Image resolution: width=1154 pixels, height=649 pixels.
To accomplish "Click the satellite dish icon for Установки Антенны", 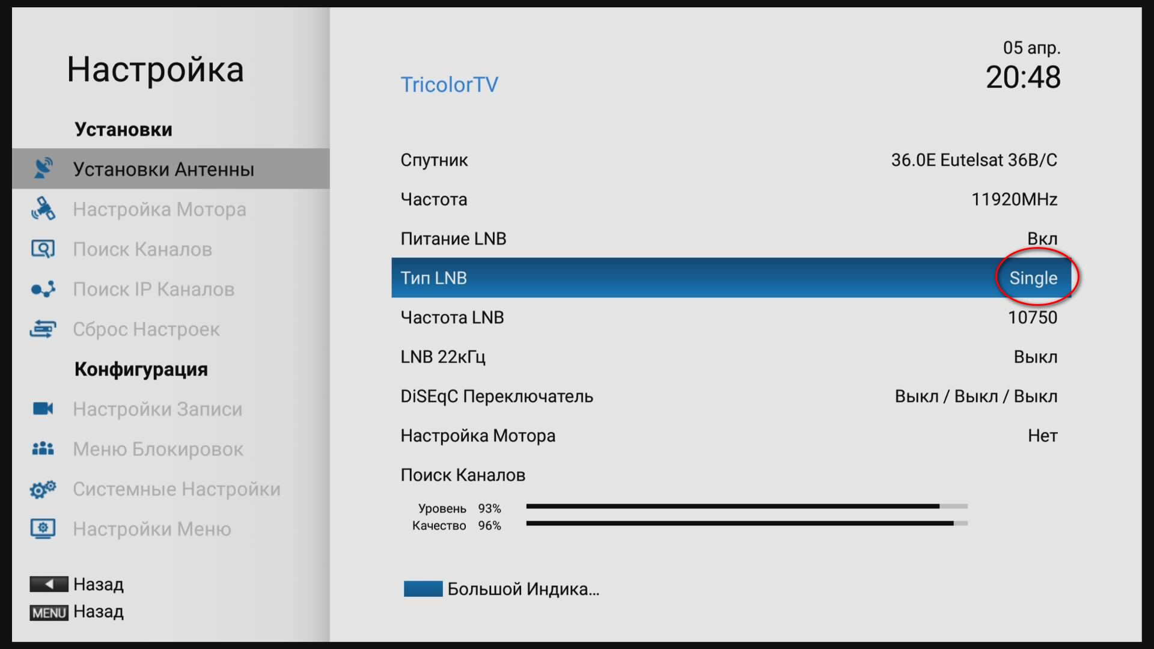I will tap(43, 169).
